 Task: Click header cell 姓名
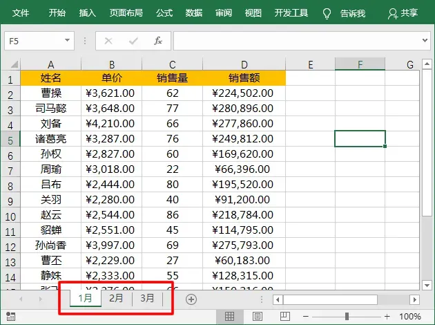tap(51, 77)
